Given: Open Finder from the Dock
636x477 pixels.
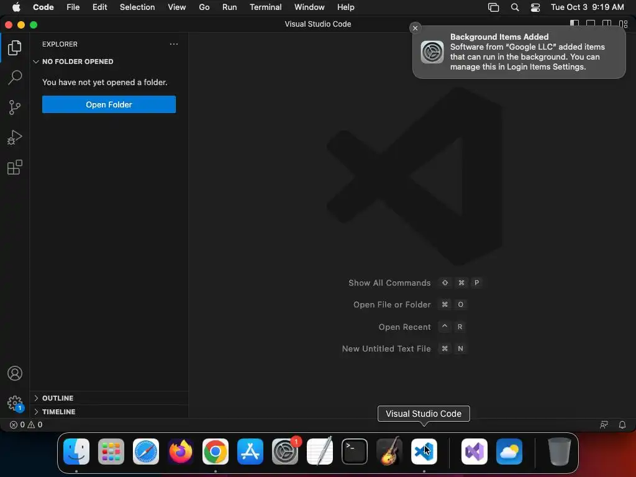Looking at the screenshot, I should [x=76, y=452].
